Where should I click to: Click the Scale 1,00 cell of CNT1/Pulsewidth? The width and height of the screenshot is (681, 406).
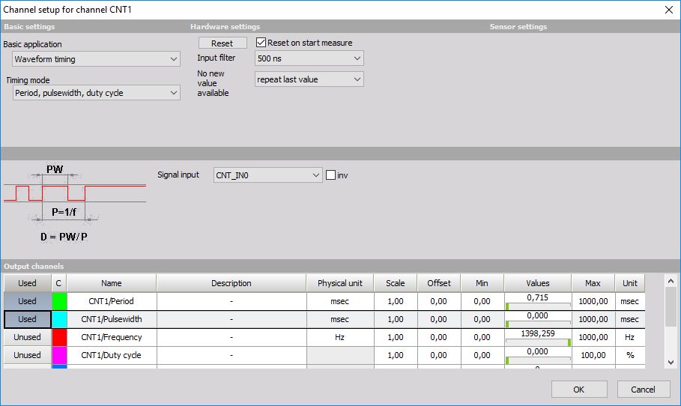pos(396,319)
